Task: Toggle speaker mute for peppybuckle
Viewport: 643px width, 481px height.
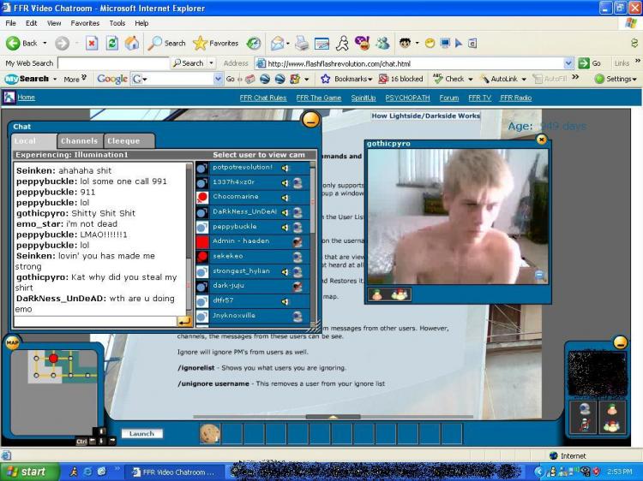Action: coord(285,227)
